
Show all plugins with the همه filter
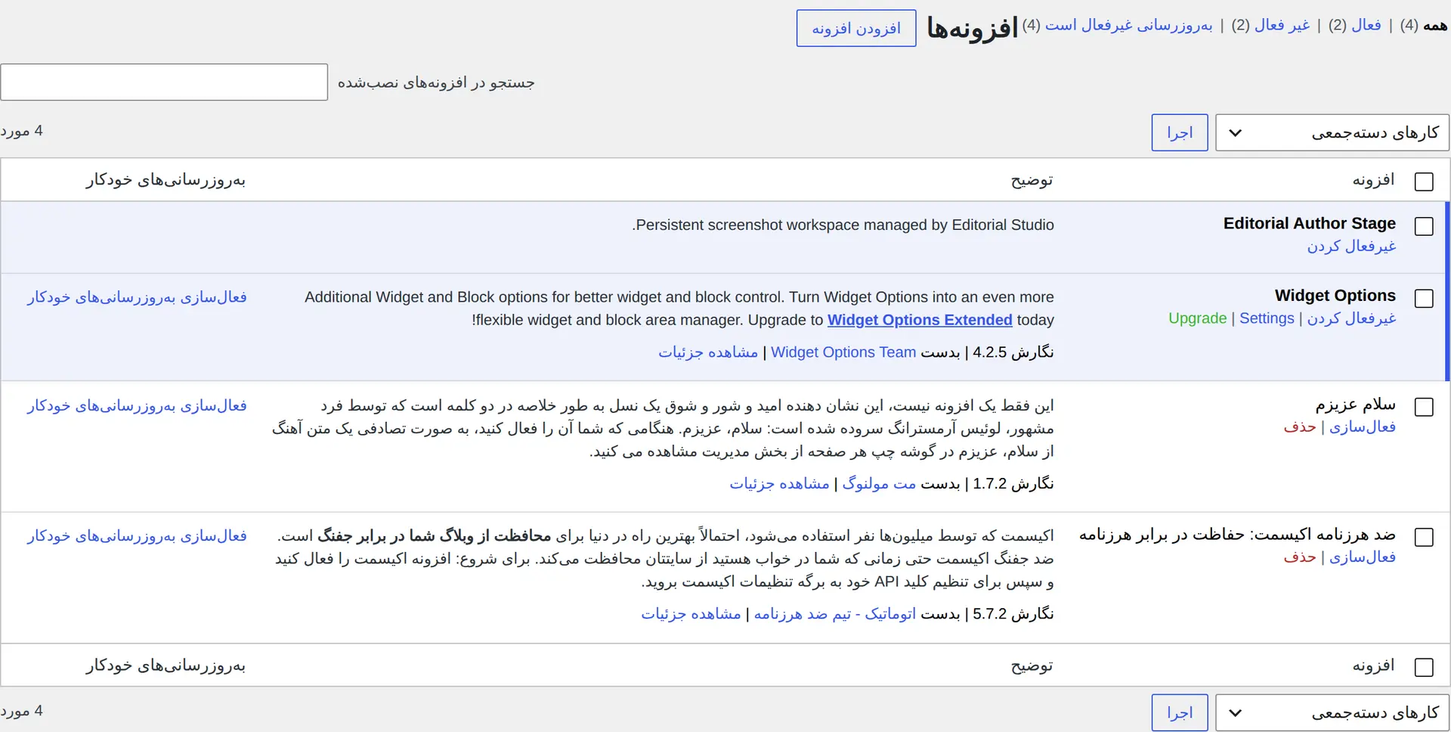(1435, 25)
